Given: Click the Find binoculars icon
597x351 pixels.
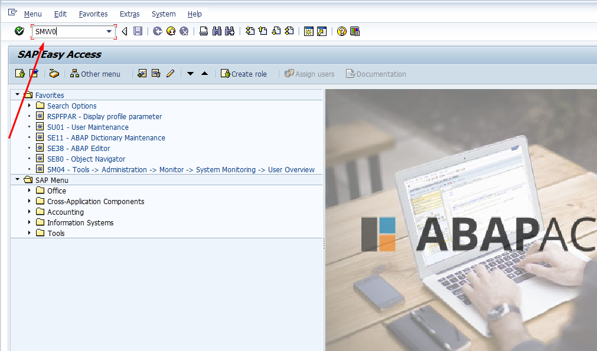Looking at the screenshot, I should (217, 31).
